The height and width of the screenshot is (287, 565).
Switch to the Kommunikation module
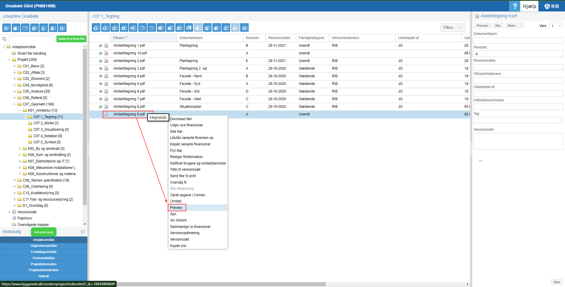[44, 258]
